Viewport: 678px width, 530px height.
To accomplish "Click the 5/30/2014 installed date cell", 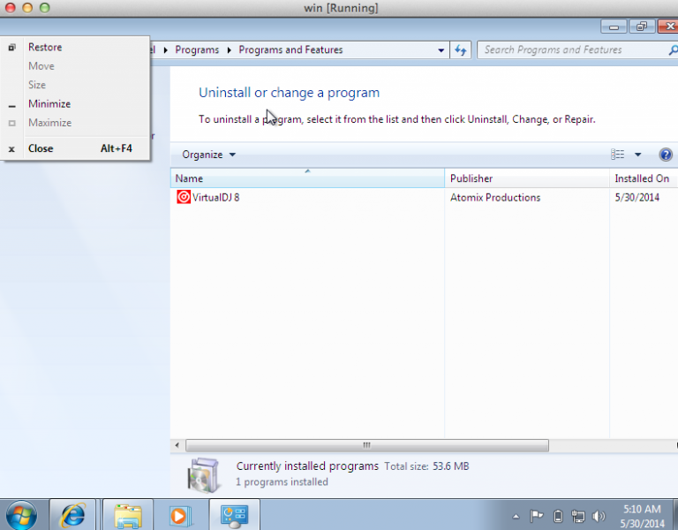I will coord(637,198).
